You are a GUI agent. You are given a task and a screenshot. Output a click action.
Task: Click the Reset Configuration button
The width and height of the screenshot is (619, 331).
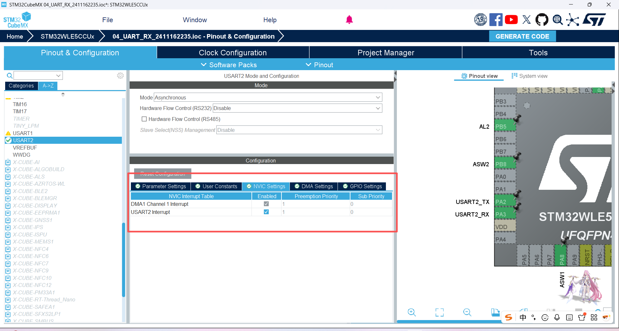pyautogui.click(x=162, y=174)
